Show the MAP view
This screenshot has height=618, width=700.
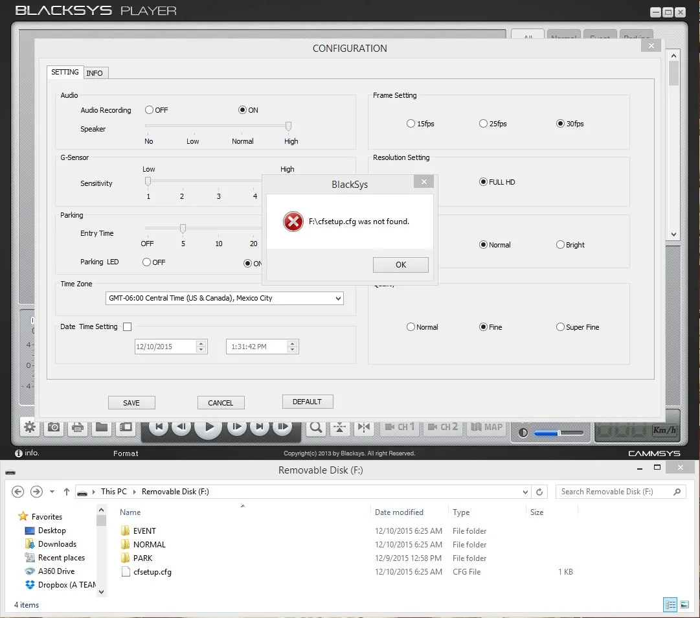[486, 427]
